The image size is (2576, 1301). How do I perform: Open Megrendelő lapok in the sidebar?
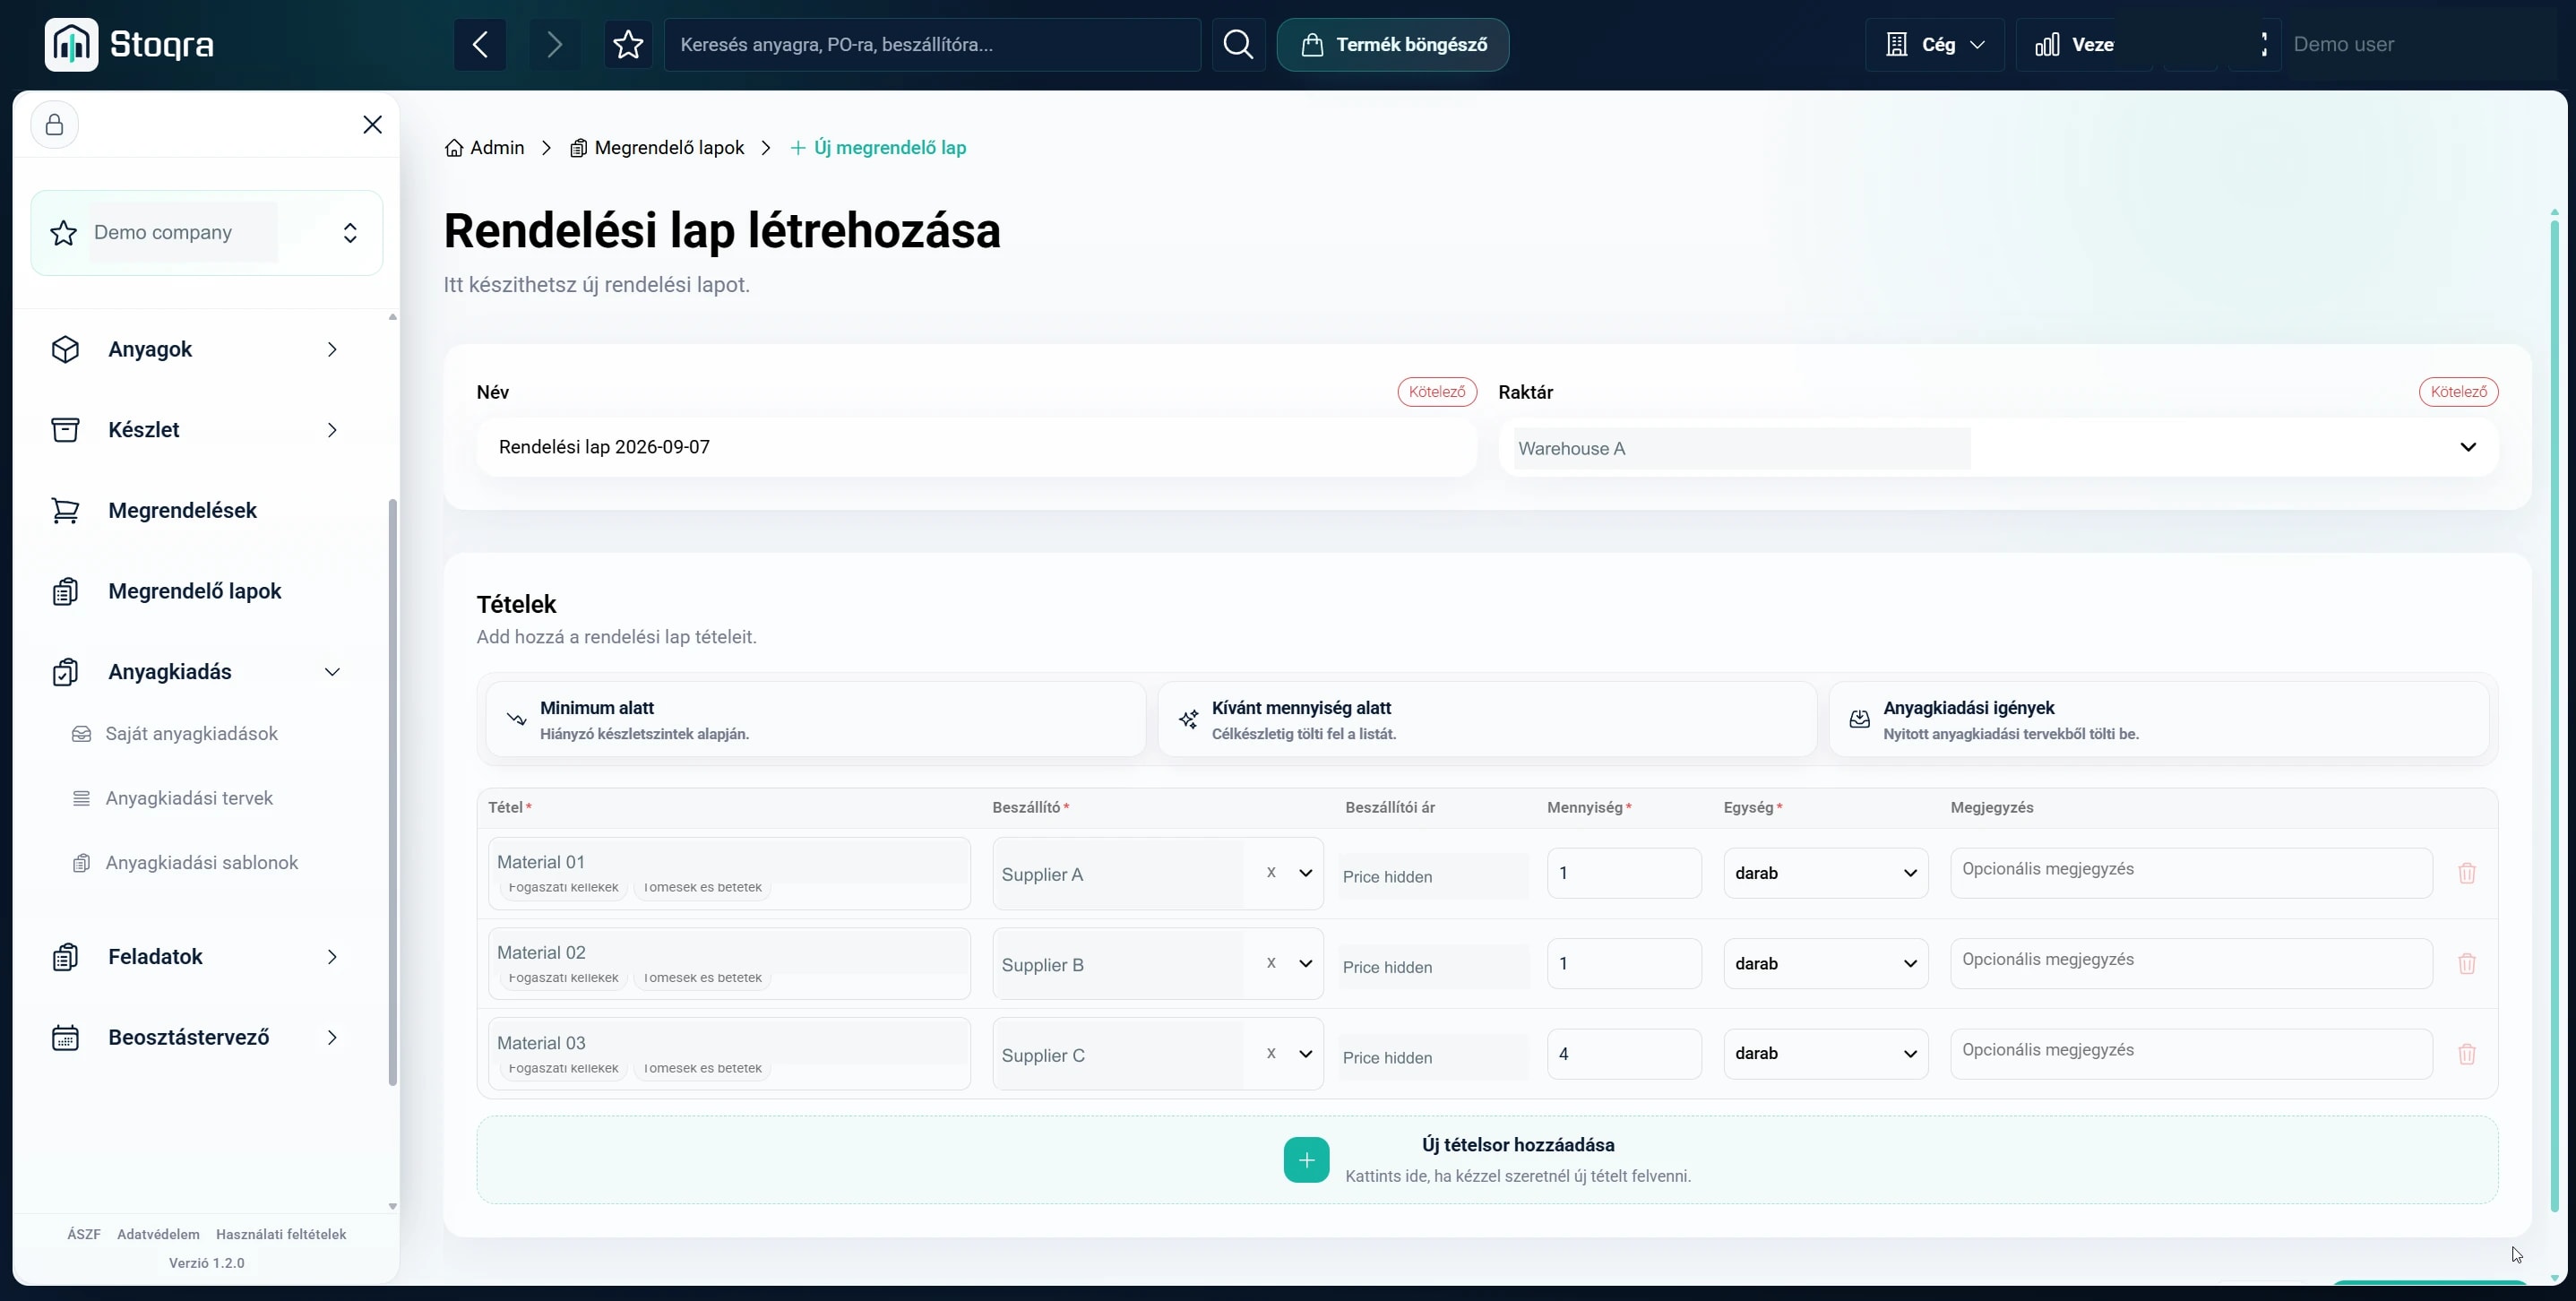point(197,591)
